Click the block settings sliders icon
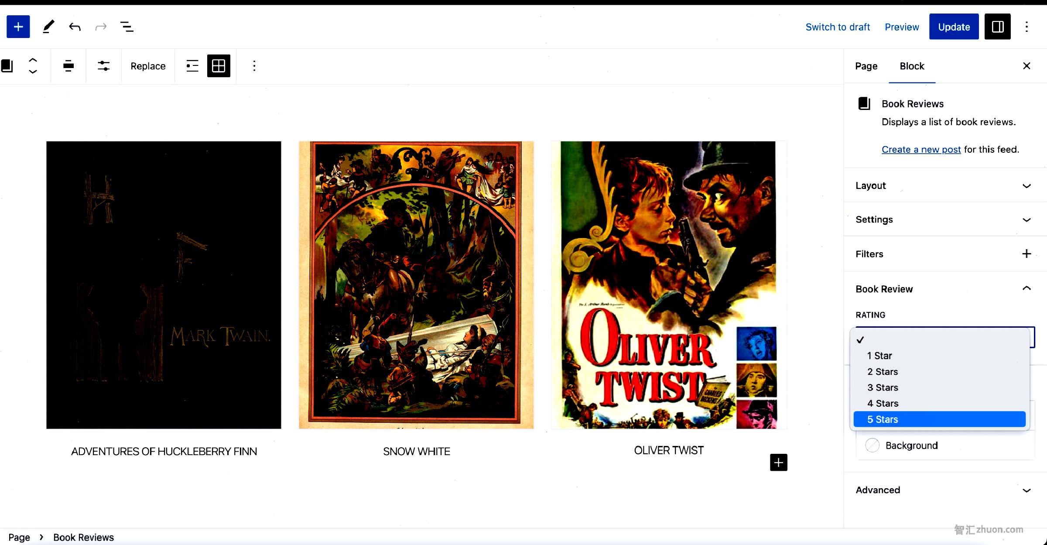This screenshot has width=1047, height=545. [x=103, y=66]
